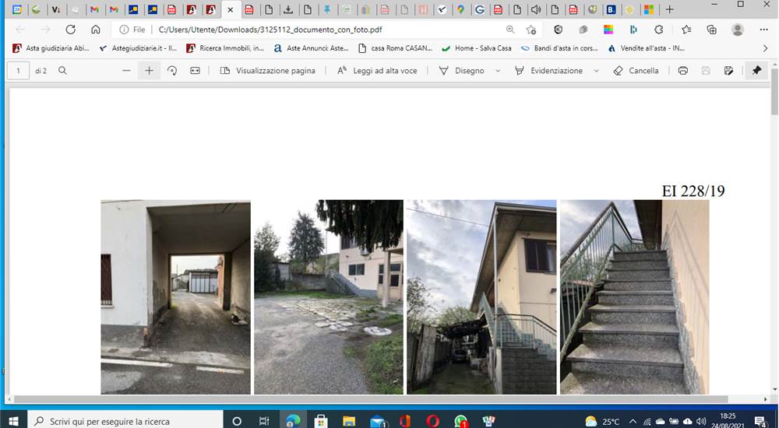The image size is (779, 428).
Task: Activate the Evidenziazione highlighter
Action: [x=549, y=71]
